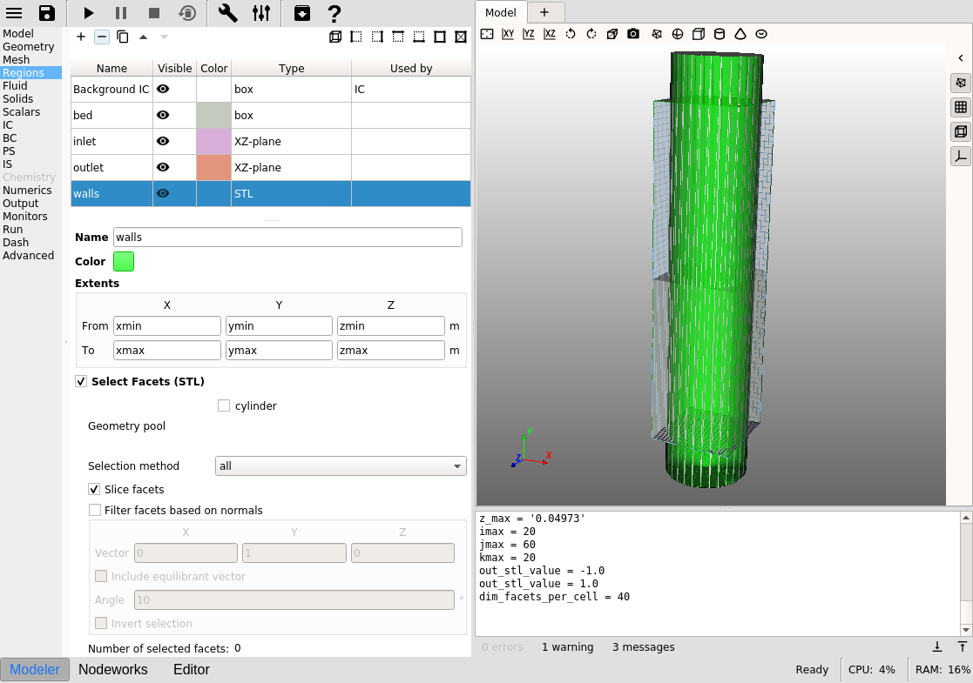Take a screenshot with the camera icon
The height and width of the screenshot is (683, 973).
click(633, 34)
